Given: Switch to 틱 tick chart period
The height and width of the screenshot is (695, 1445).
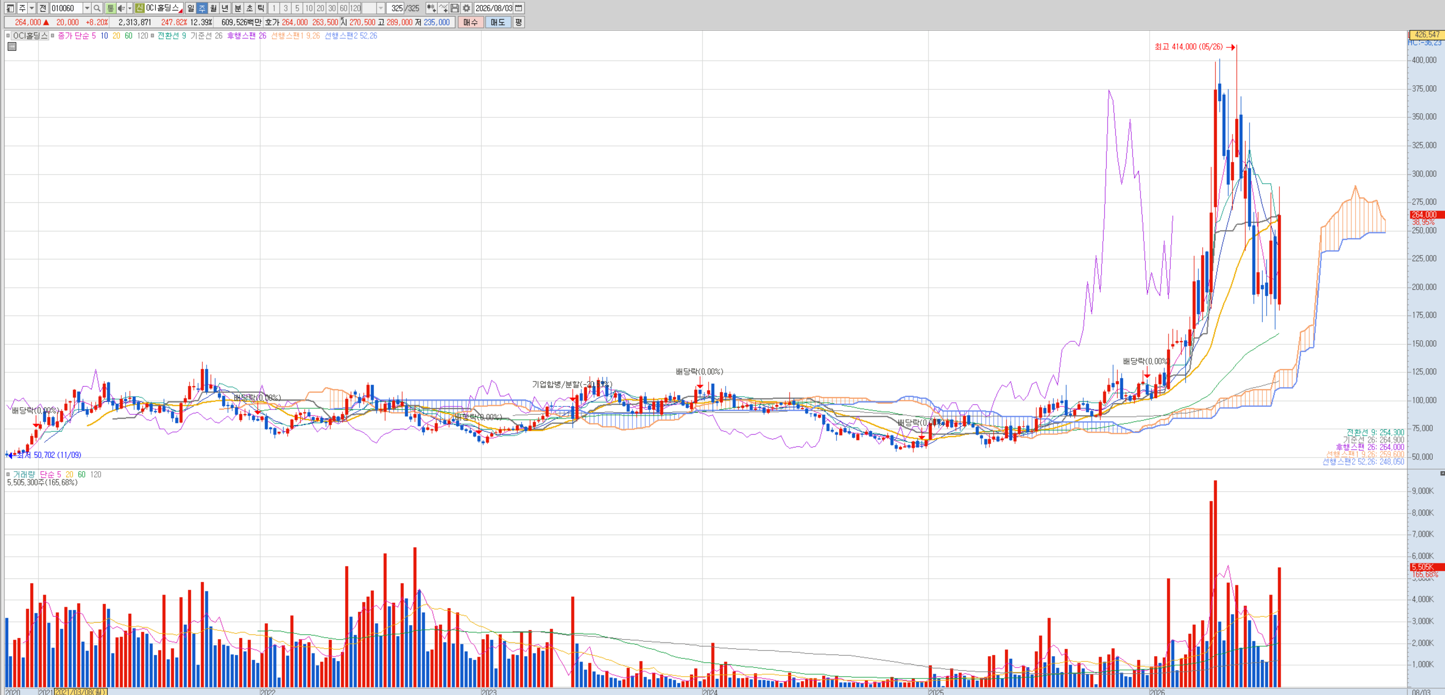Looking at the screenshot, I should pyautogui.click(x=261, y=8).
